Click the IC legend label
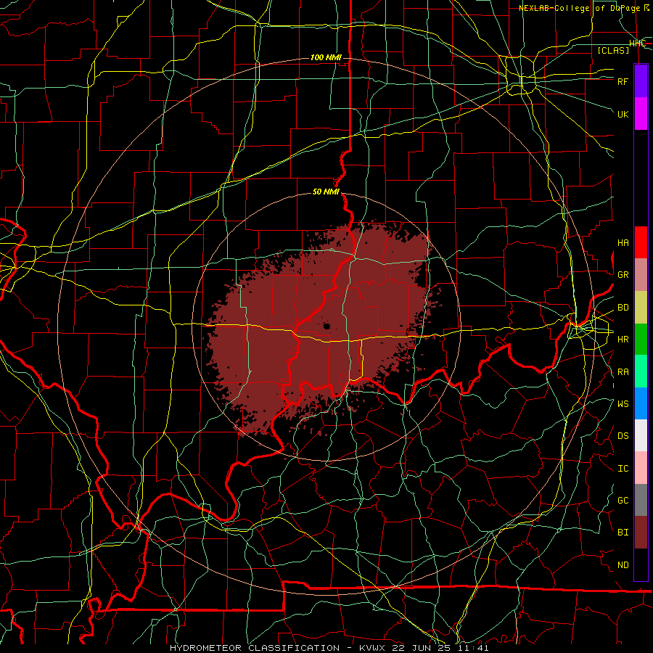This screenshot has height=653, width=653. [623, 469]
